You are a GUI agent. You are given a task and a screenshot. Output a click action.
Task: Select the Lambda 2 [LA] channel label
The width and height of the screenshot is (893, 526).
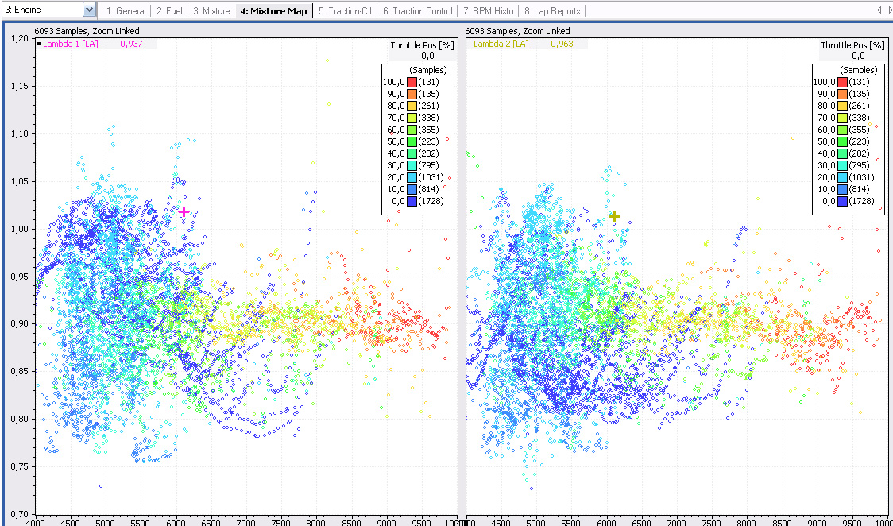pos(501,44)
